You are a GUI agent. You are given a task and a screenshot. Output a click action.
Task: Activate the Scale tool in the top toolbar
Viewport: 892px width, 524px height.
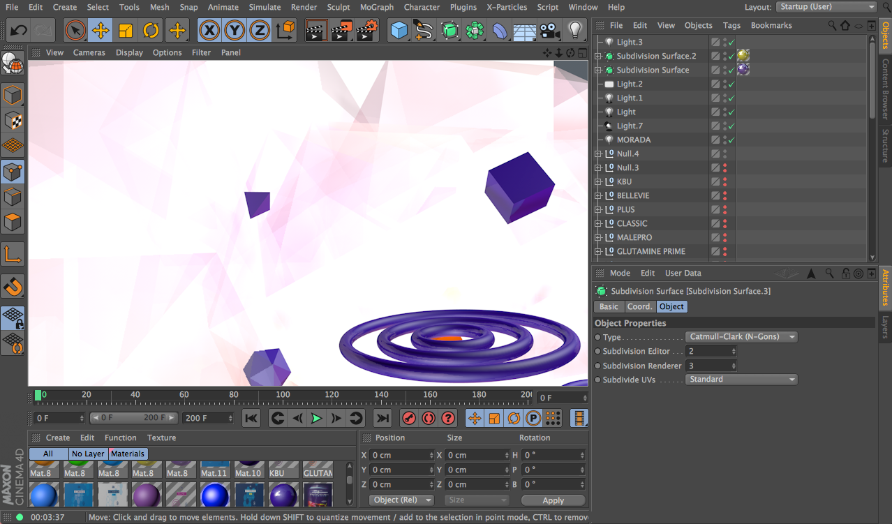(x=126, y=31)
